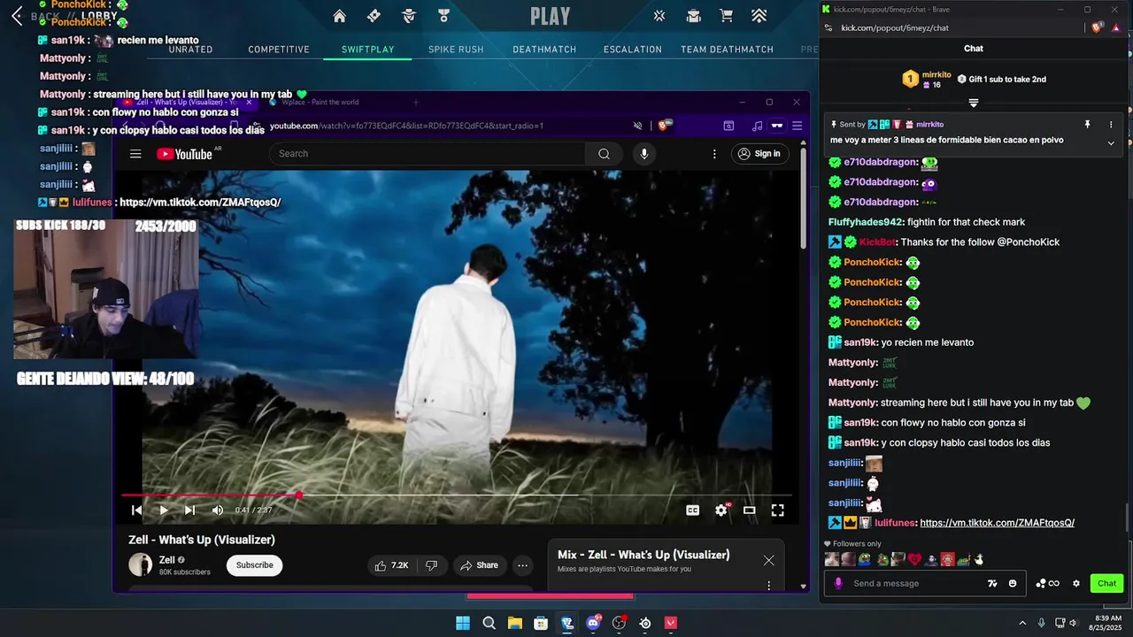Click the back arrow to Lobby in Valorant
This screenshot has width=1133, height=637.
17,16
